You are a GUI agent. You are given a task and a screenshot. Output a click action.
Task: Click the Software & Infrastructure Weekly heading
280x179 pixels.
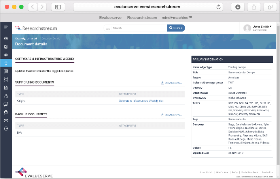point(45,59)
